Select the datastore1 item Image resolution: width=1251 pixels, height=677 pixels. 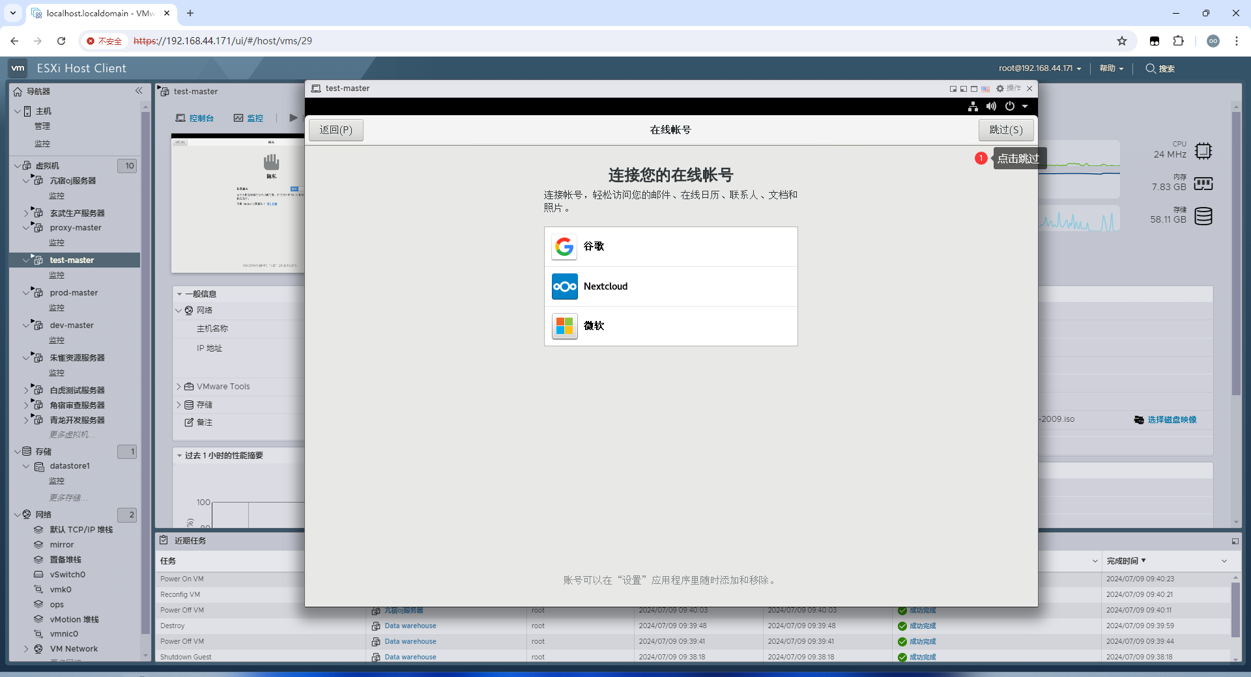(70, 466)
